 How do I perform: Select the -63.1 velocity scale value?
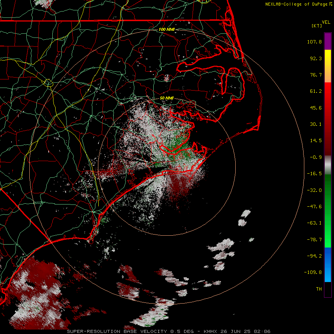point(314,223)
